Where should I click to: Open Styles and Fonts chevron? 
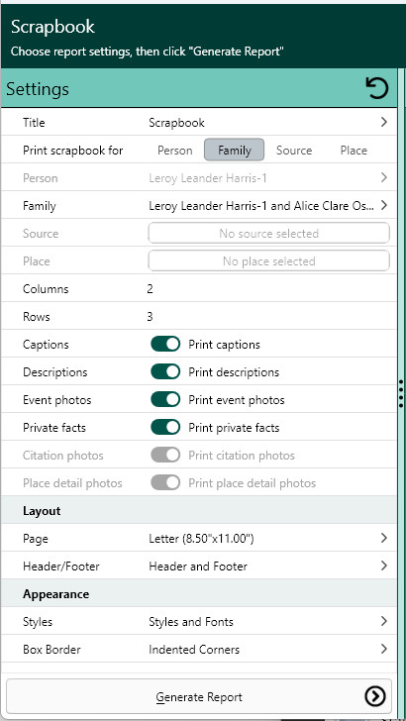(x=384, y=621)
